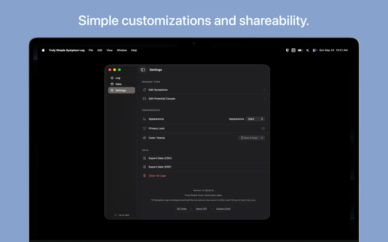388x242 pixels.
Task: Click the battery indicator in the menu bar
Action: tap(300, 50)
